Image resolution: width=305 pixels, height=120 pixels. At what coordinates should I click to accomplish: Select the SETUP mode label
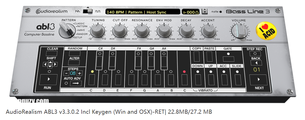[x=78, y=37]
